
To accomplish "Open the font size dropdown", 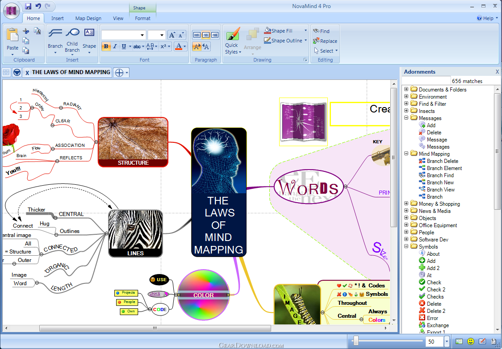I will (162, 35).
